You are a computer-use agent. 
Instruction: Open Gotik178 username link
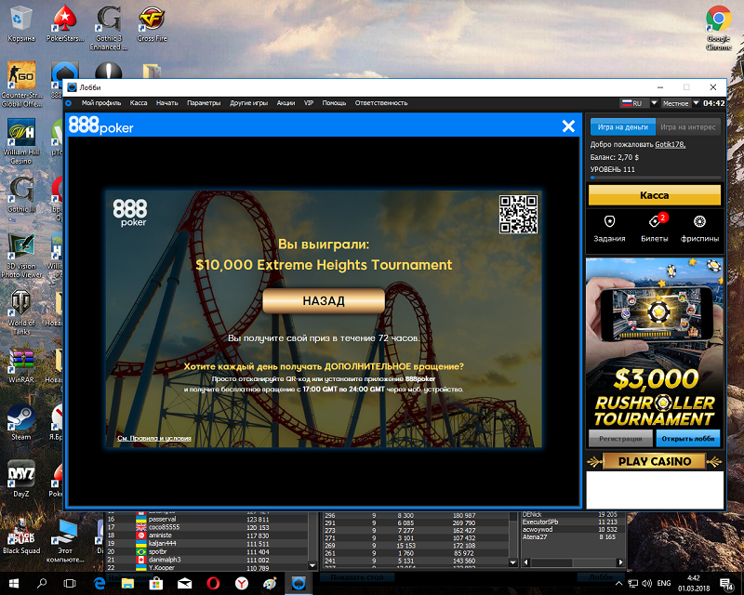[670, 144]
